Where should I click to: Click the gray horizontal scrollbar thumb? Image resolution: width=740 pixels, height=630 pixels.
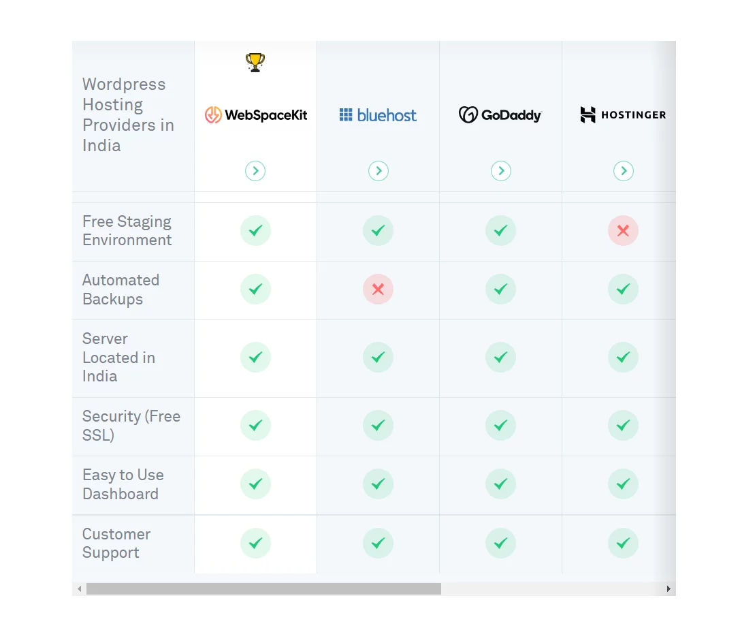click(x=264, y=589)
